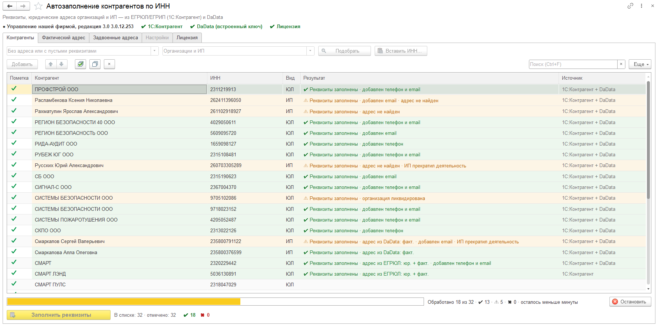This screenshot has height=326, width=661.
Task: Switch to the Фактический адрес tab
Action: (x=63, y=38)
